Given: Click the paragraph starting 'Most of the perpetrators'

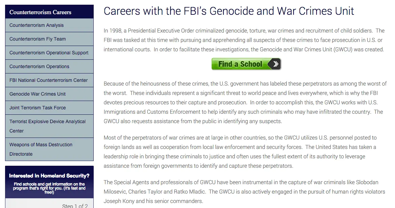Looking at the screenshot, I should (240, 152).
